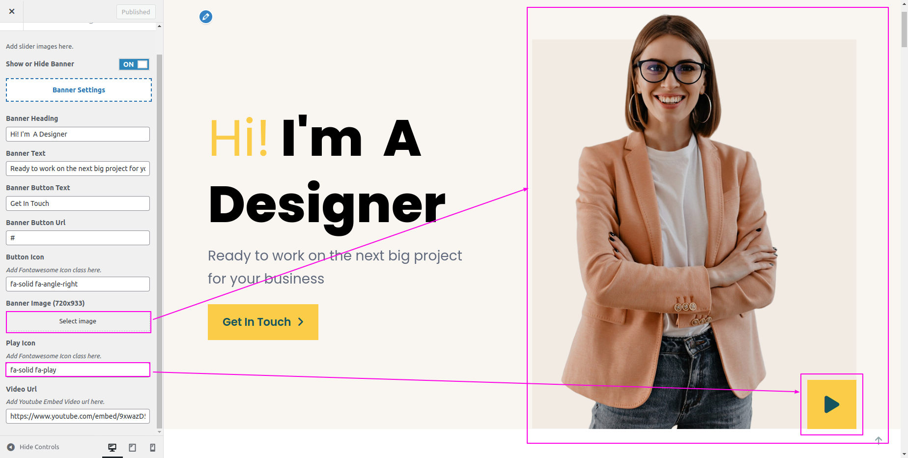Click the scroll-to-top arrow icon
The image size is (908, 458).
[879, 440]
